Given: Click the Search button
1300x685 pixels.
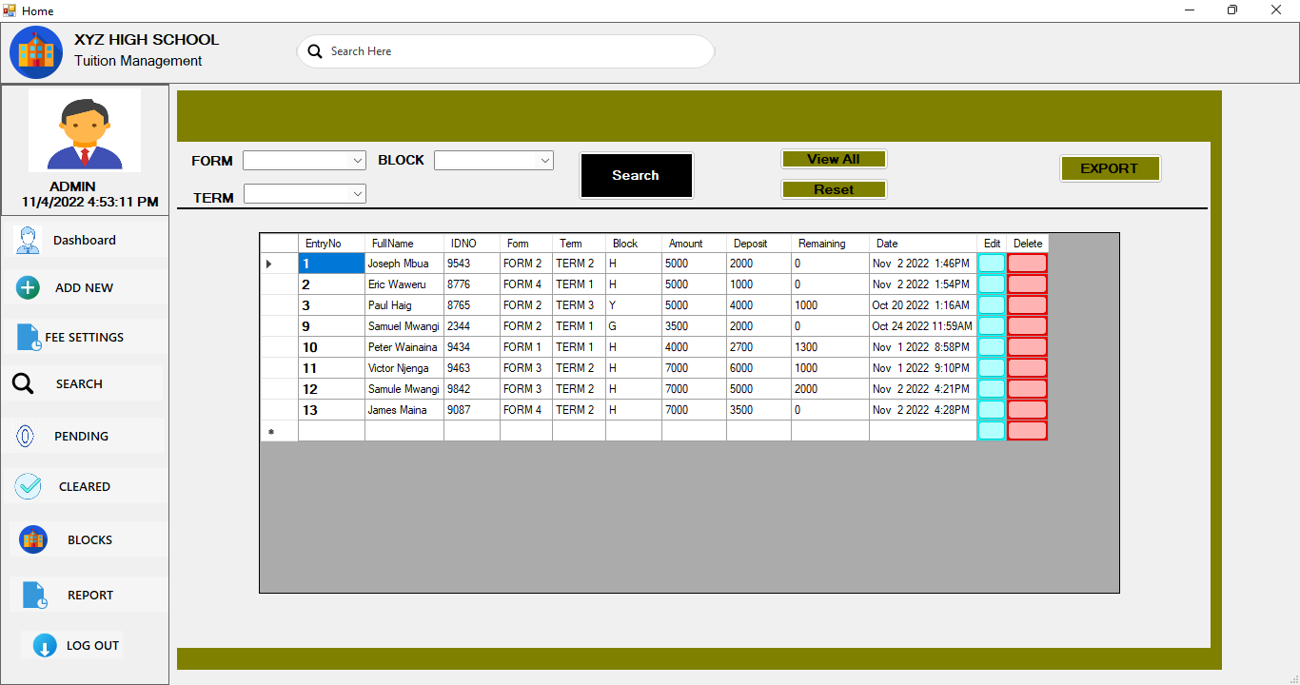Looking at the screenshot, I should pos(636,175).
